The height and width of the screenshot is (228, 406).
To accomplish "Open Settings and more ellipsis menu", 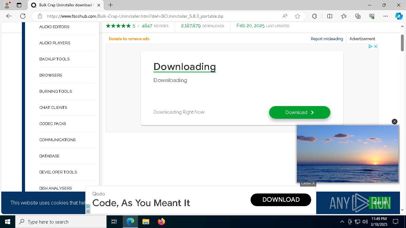I will pyautogui.click(x=386, y=16).
